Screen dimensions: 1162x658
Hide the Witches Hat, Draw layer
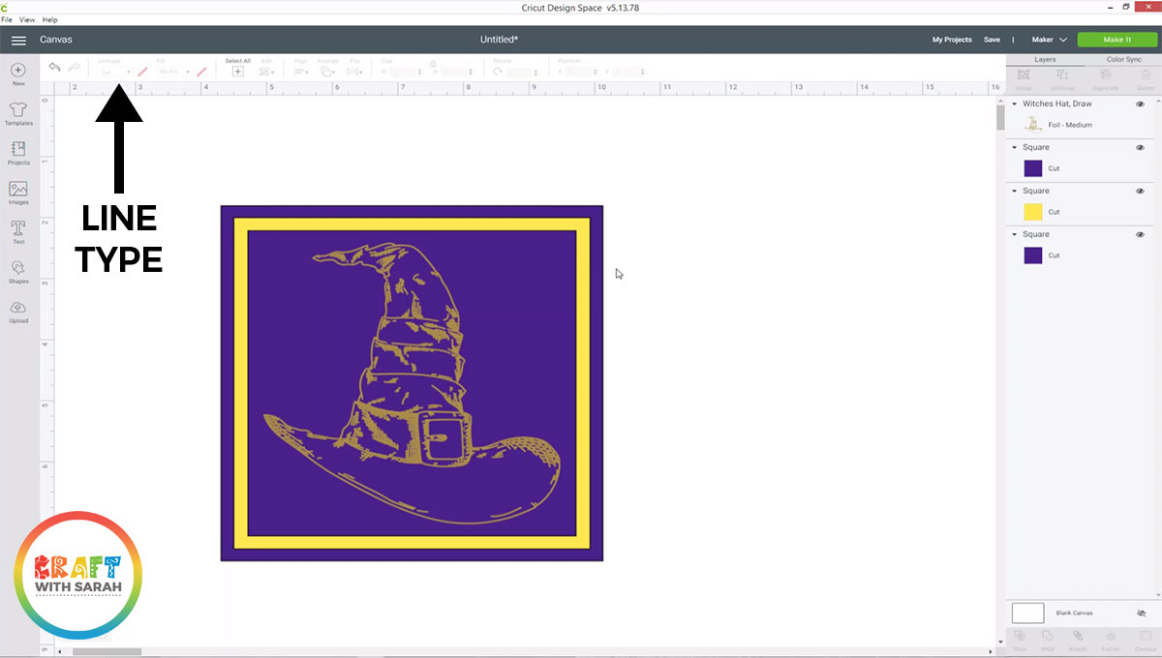[1140, 104]
